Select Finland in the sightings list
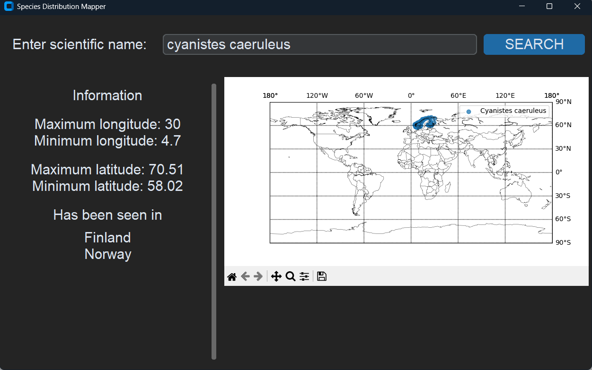This screenshot has height=370, width=592. 107,237
